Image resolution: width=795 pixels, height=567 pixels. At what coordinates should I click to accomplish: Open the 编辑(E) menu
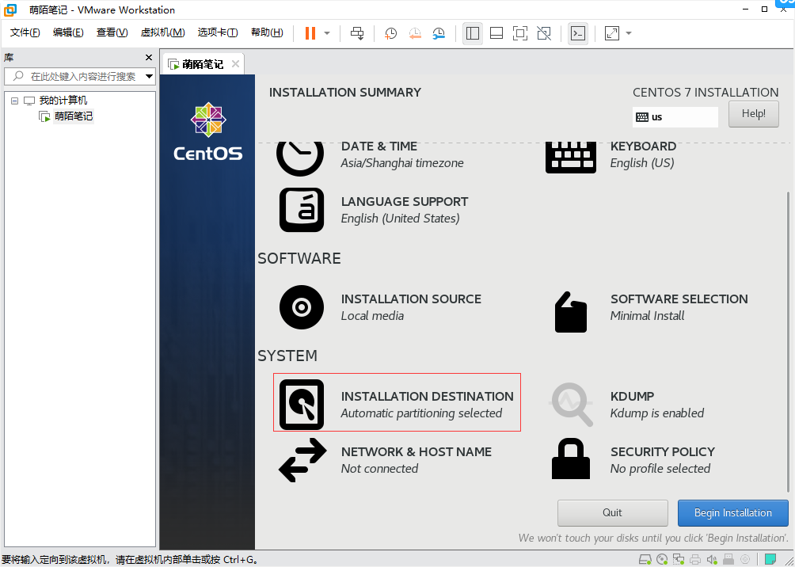pyautogui.click(x=68, y=32)
